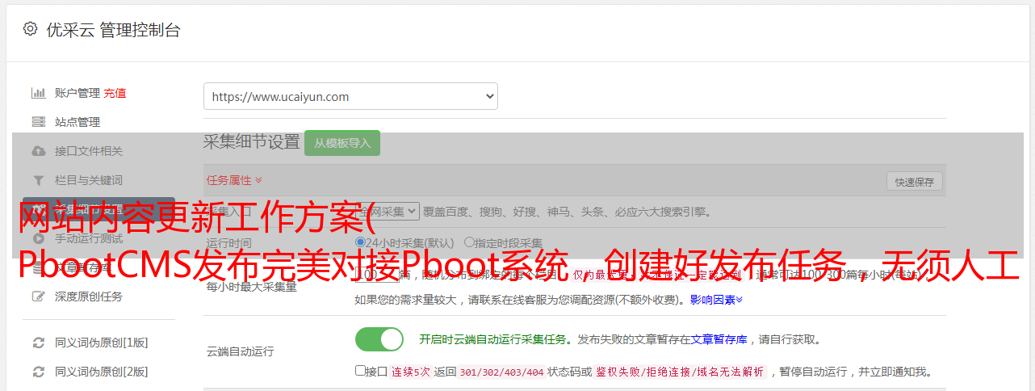Click the funnel icon for 栏目与关键词
Screen dimensions: 1035x391
[x=38, y=180]
